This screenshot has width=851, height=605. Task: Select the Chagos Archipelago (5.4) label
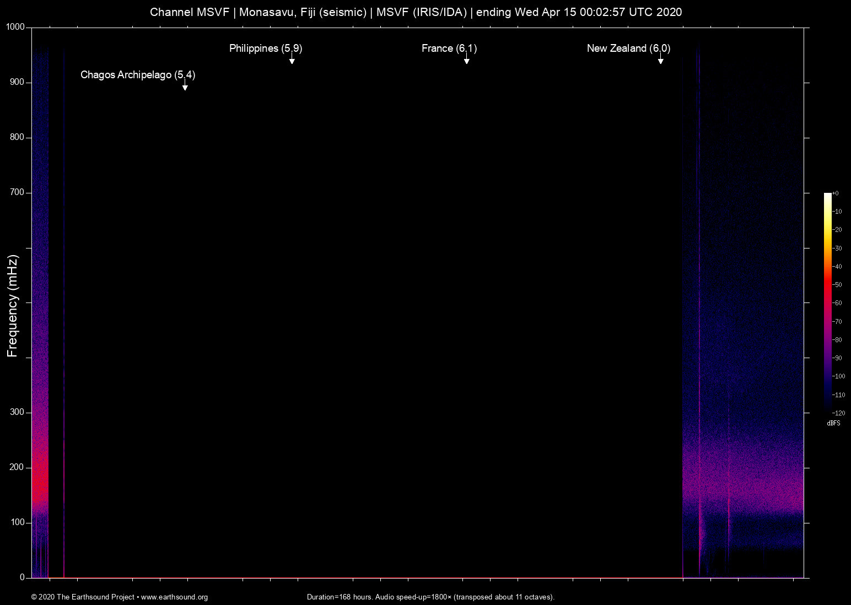click(137, 75)
